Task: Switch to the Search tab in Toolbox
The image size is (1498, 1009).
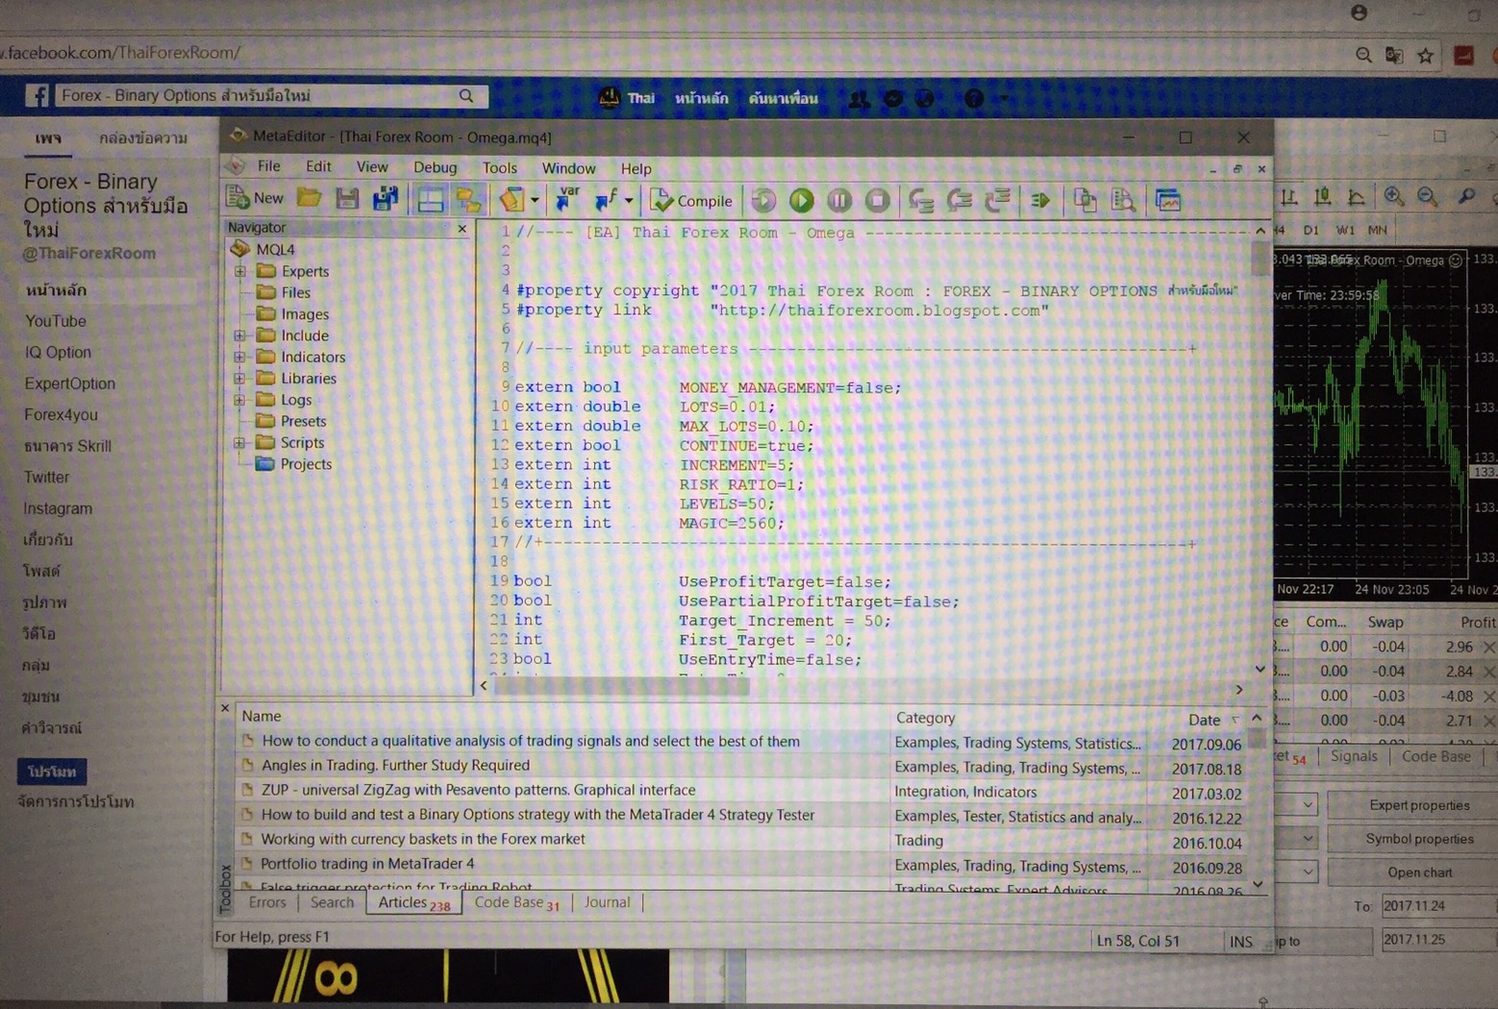Action: [x=332, y=902]
